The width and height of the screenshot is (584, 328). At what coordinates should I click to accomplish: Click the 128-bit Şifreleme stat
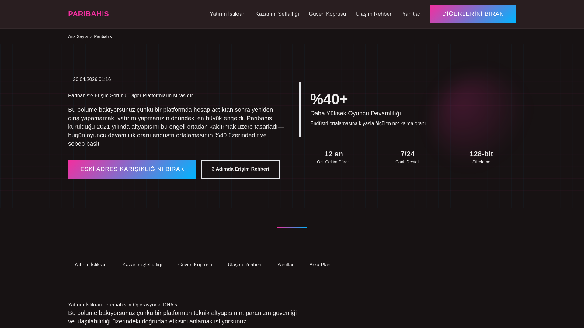(x=481, y=157)
